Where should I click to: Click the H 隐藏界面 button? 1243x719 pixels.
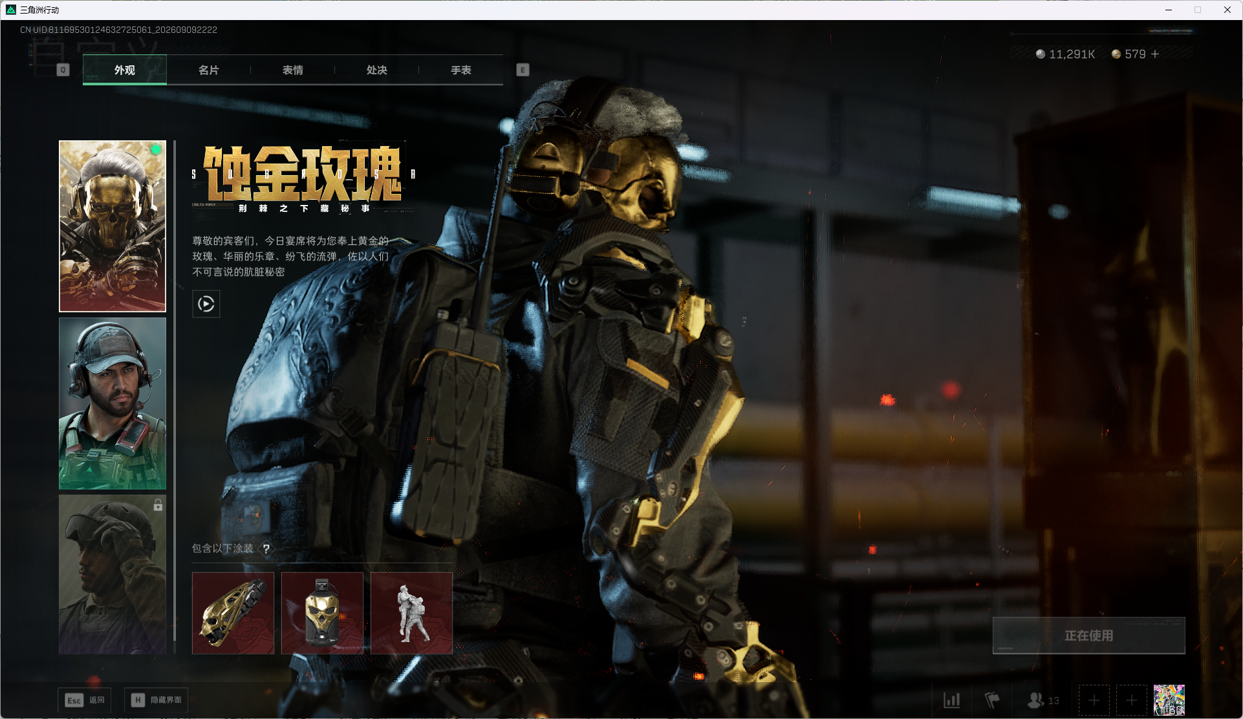pyautogui.click(x=157, y=700)
